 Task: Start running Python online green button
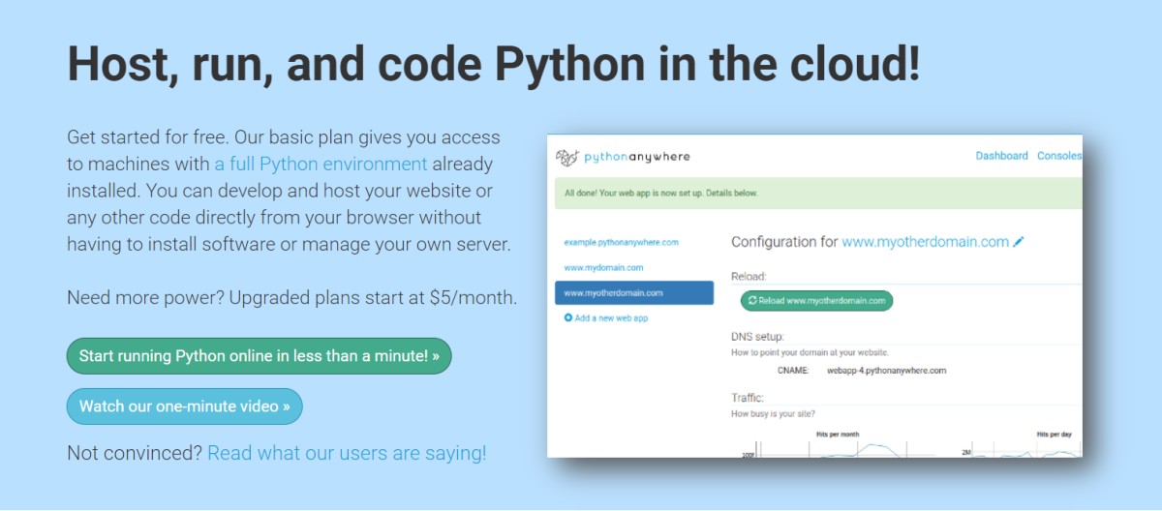[260, 356]
